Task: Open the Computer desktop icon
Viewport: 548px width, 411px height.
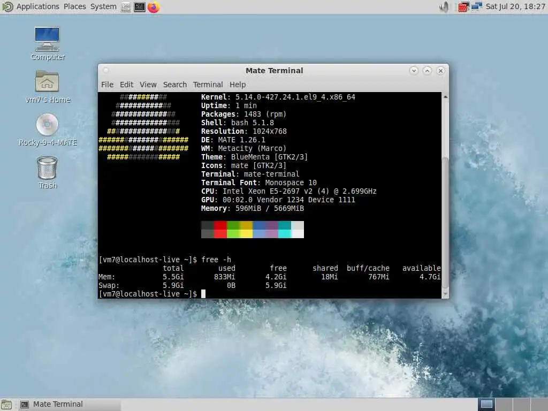Action: click(x=47, y=43)
